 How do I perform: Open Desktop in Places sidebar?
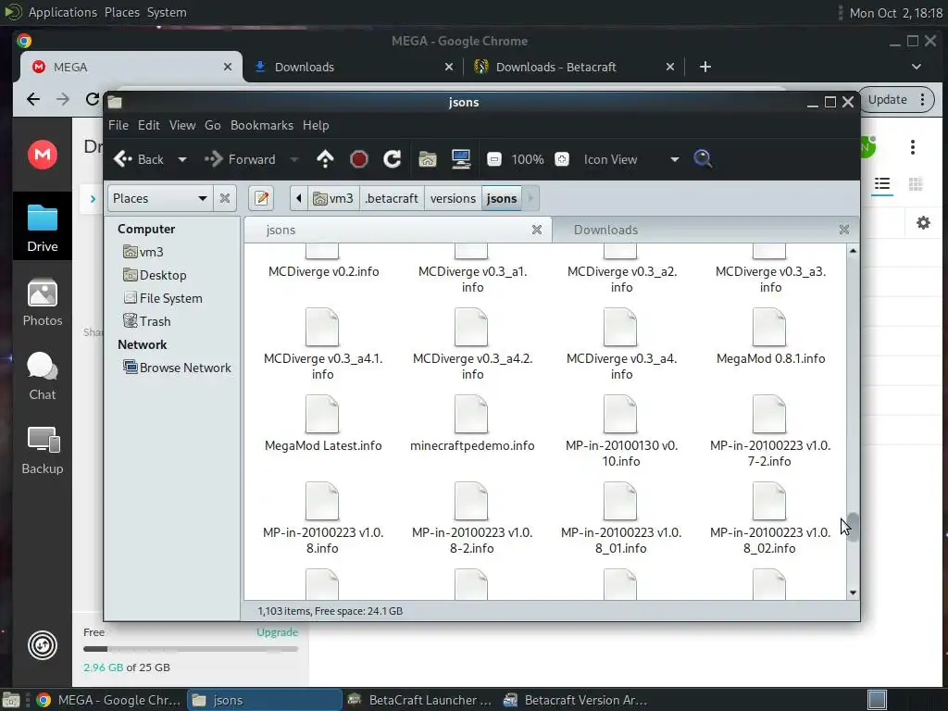155,275
